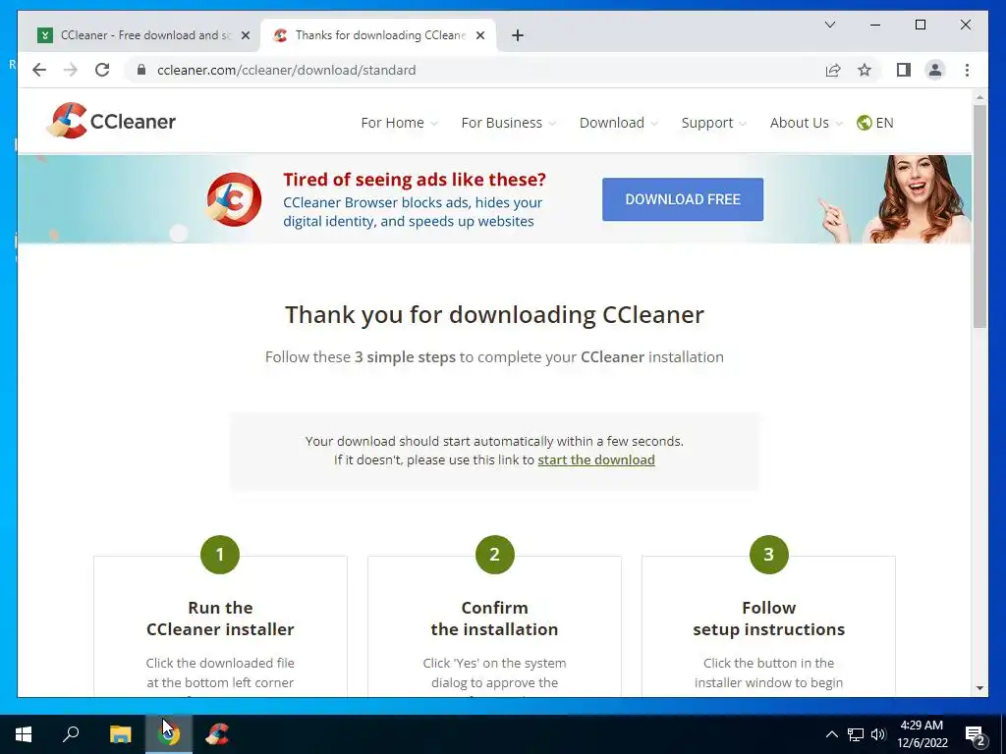Click the DOWNLOAD FREE button
1006x754 pixels.
click(x=683, y=199)
